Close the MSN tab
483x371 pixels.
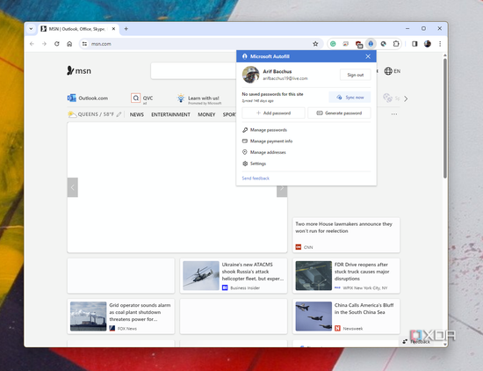(x=113, y=29)
